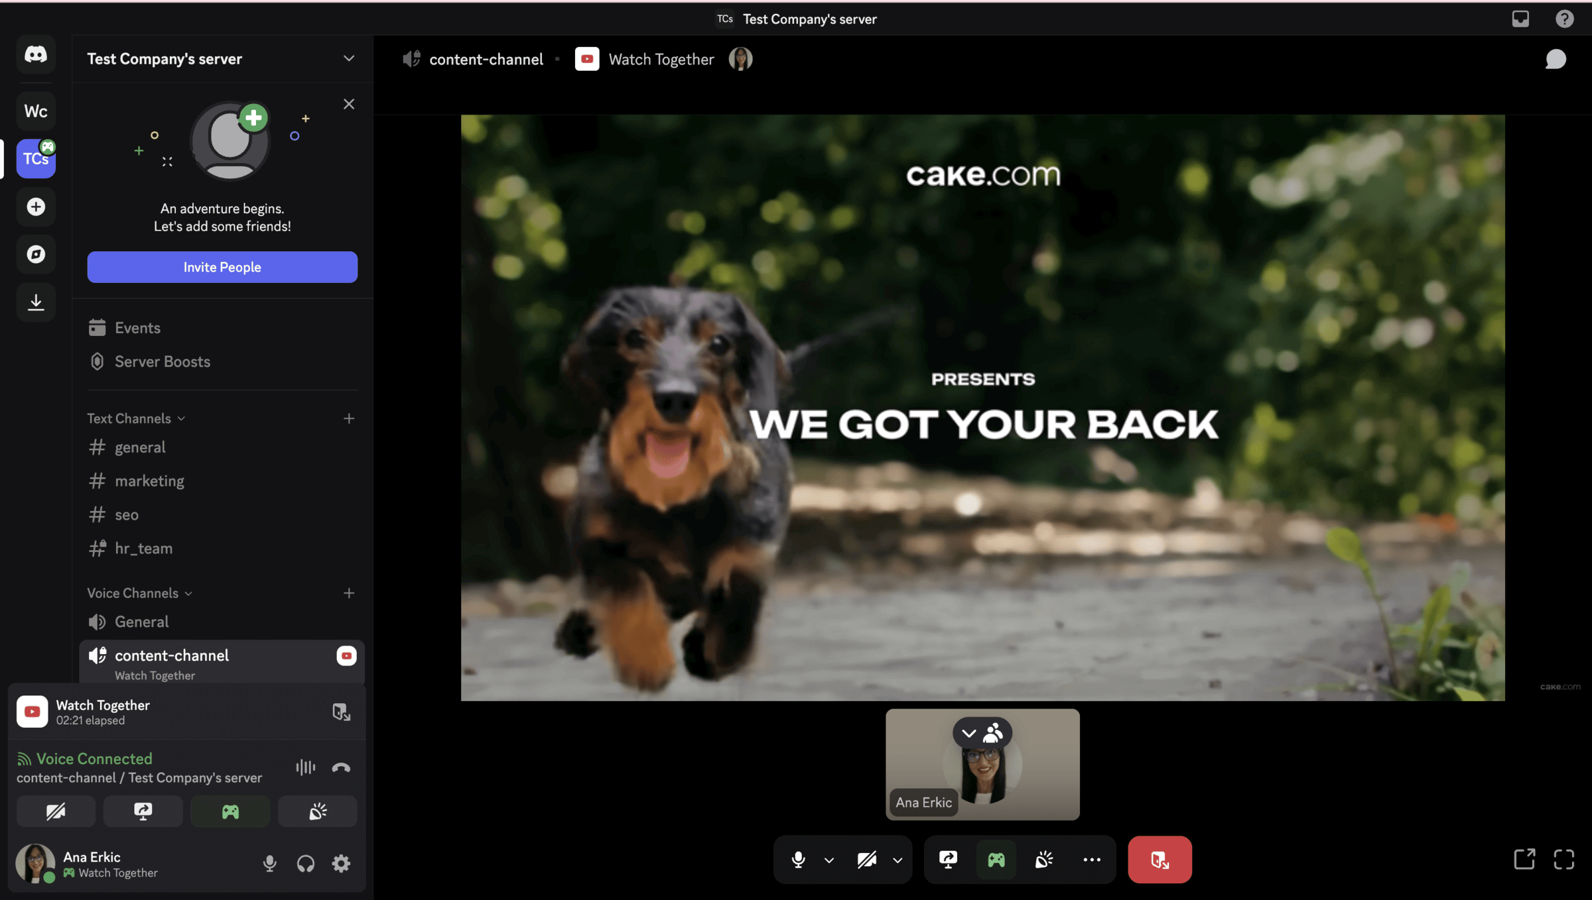1592x900 pixels.
Task: Click content-channel title in header
Action: [486, 59]
